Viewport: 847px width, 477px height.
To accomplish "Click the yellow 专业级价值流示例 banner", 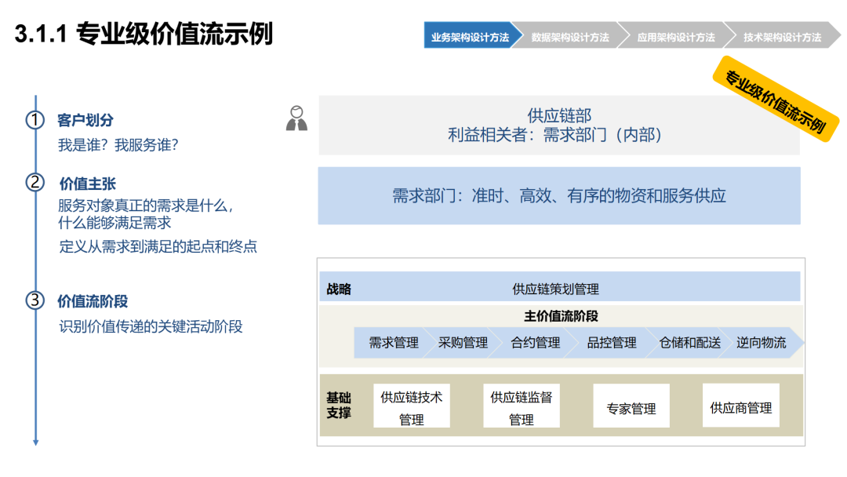I will click(x=776, y=100).
